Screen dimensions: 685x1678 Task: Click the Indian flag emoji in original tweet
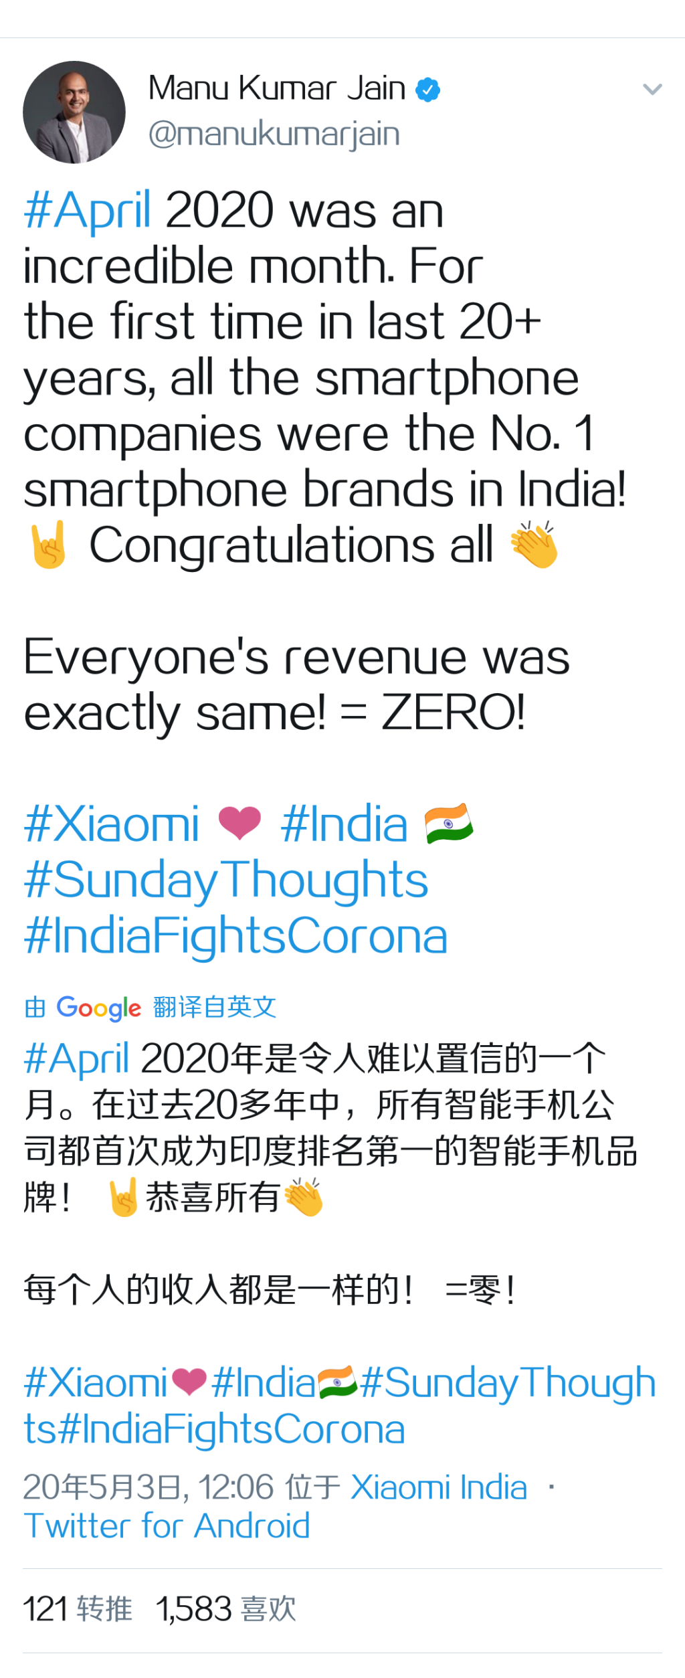coord(449,824)
